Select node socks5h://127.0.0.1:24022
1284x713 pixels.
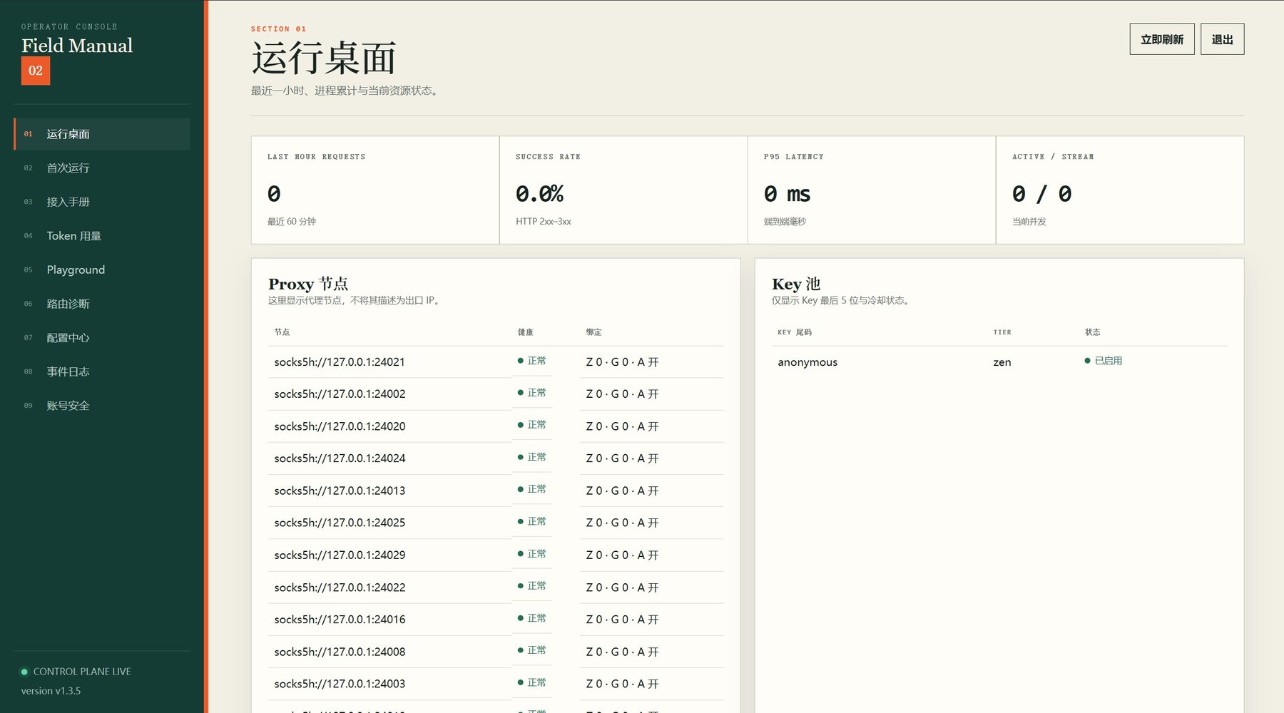[x=340, y=588]
